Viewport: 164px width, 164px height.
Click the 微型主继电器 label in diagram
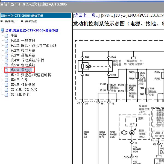(x=117, y=63)
